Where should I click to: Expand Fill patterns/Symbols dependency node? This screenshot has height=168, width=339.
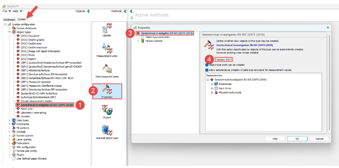tap(212, 93)
